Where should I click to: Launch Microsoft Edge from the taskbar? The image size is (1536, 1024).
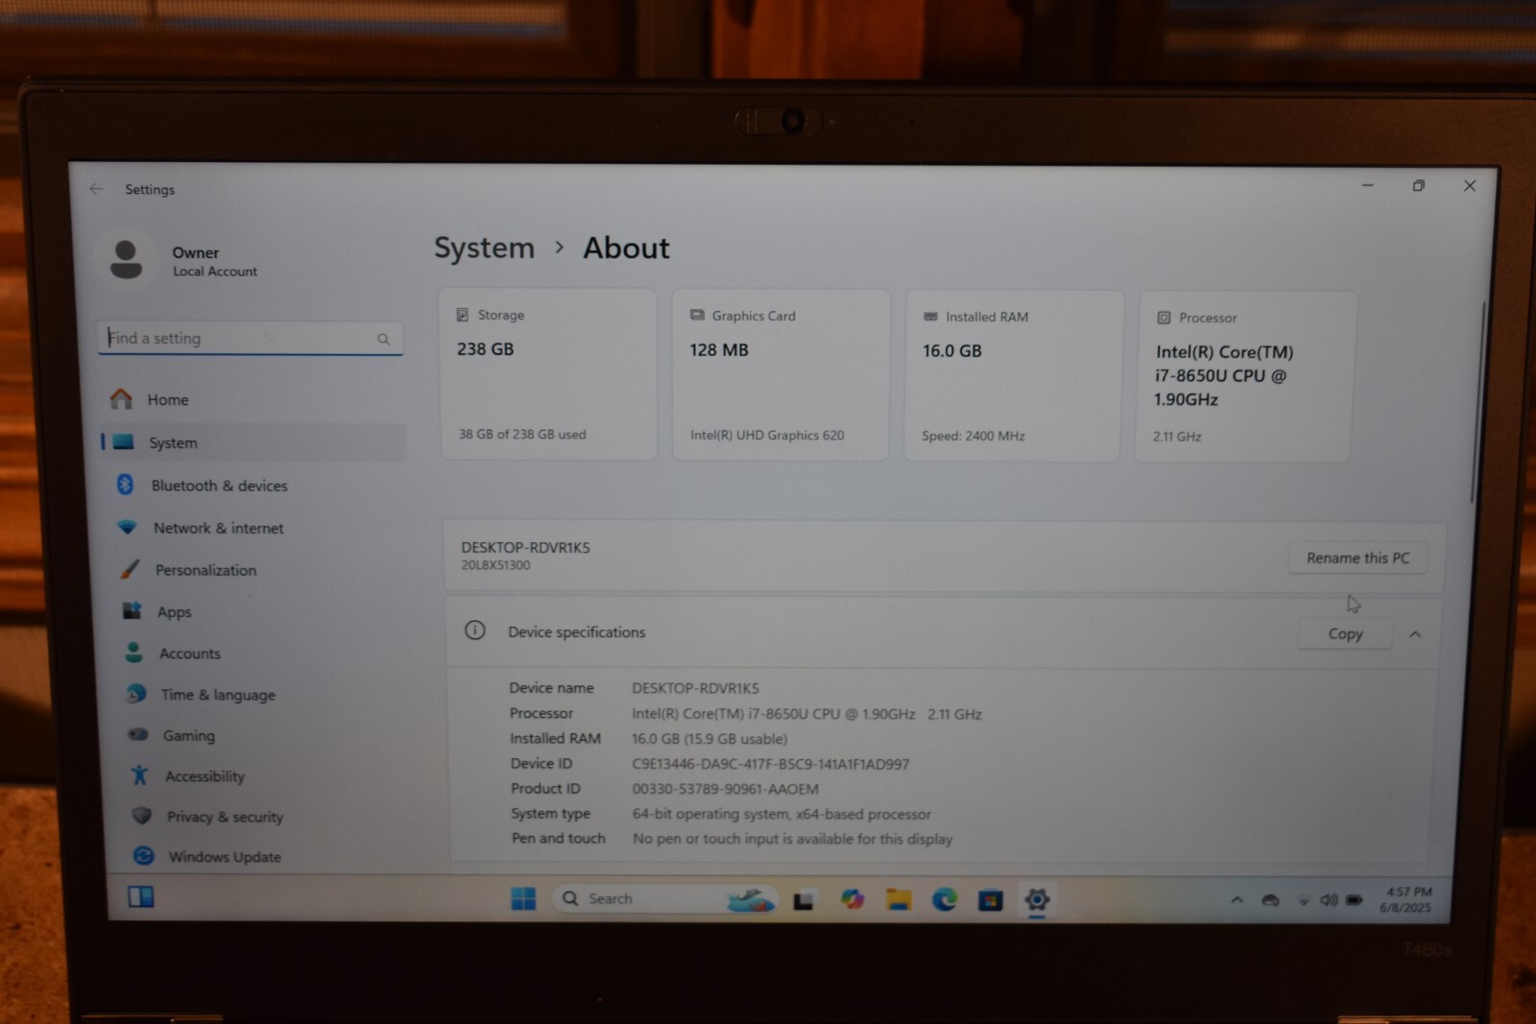[x=945, y=899]
